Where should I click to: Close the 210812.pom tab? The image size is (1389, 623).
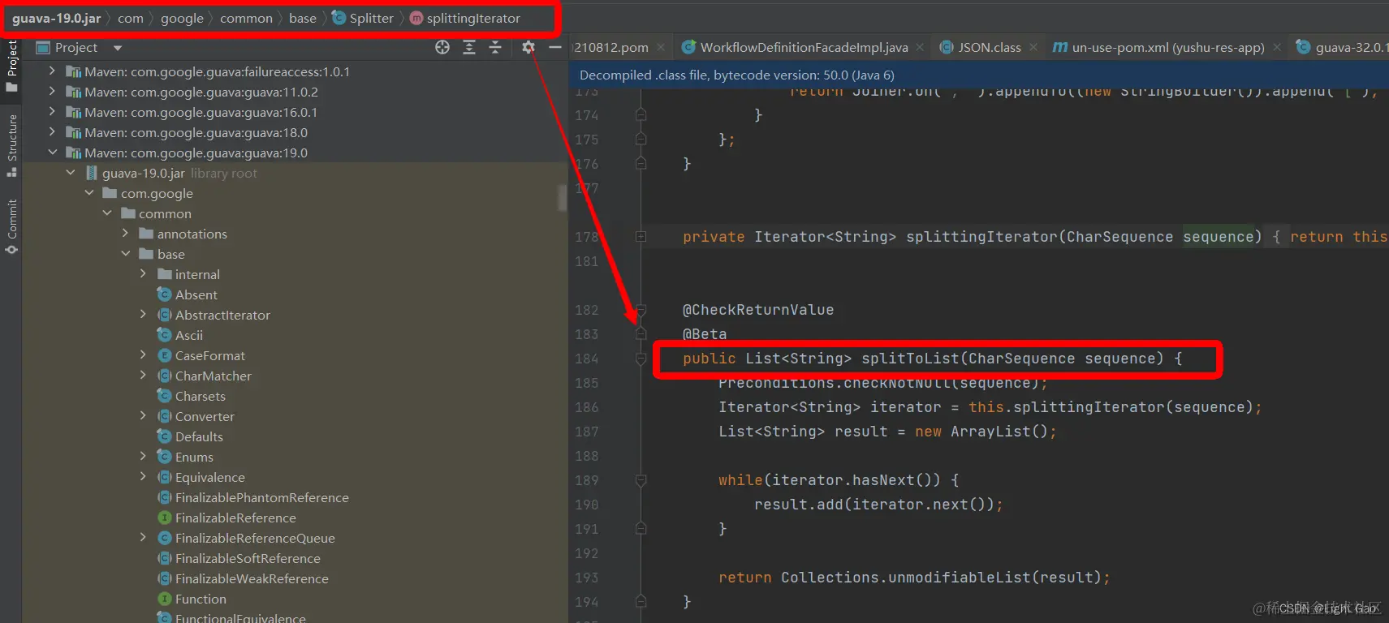click(661, 47)
